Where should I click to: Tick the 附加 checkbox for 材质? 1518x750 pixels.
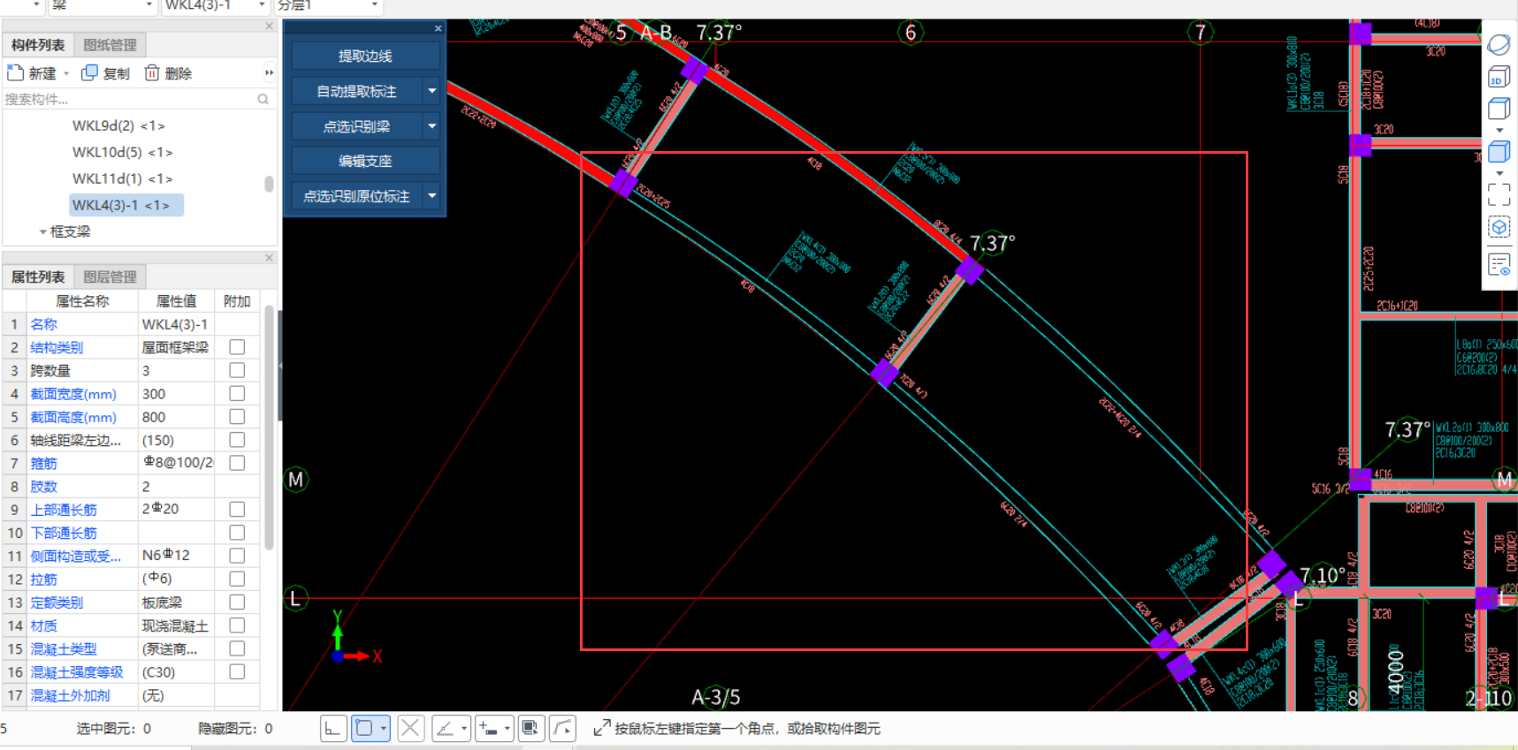[237, 625]
